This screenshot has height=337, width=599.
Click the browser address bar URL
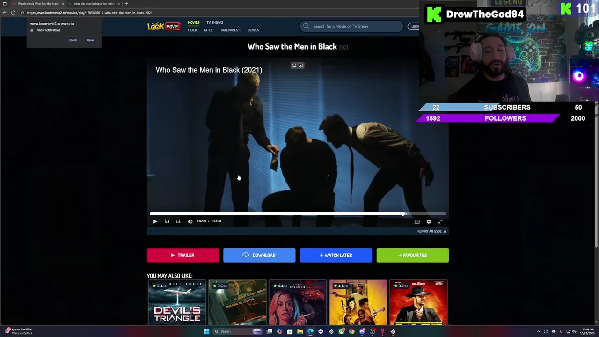(x=89, y=13)
